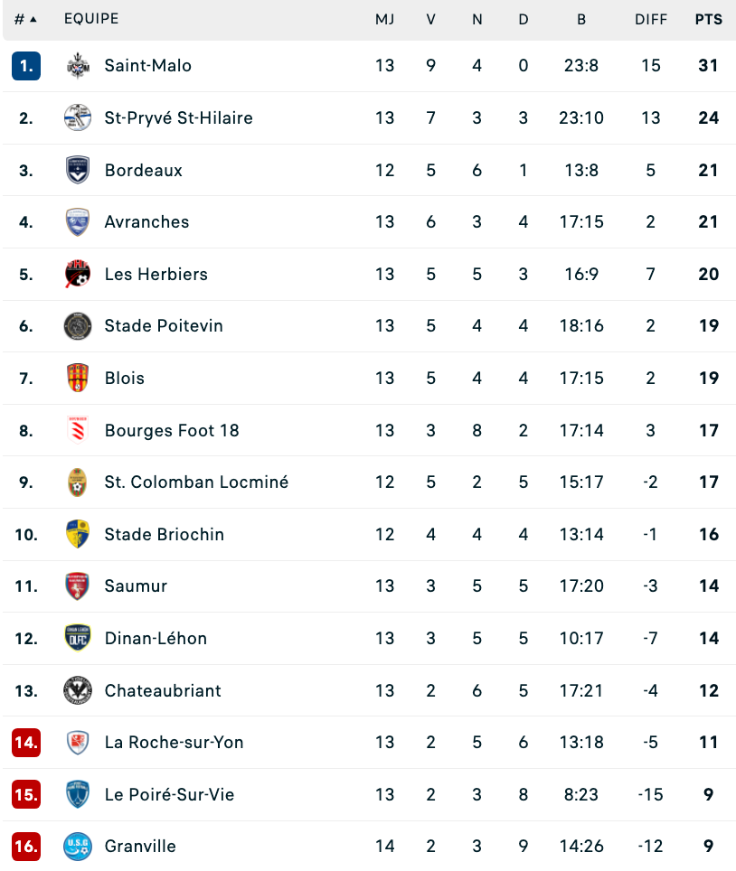Click the Saint-Malo club crest
Image resolution: width=736 pixels, height=871 pixels.
(x=78, y=66)
